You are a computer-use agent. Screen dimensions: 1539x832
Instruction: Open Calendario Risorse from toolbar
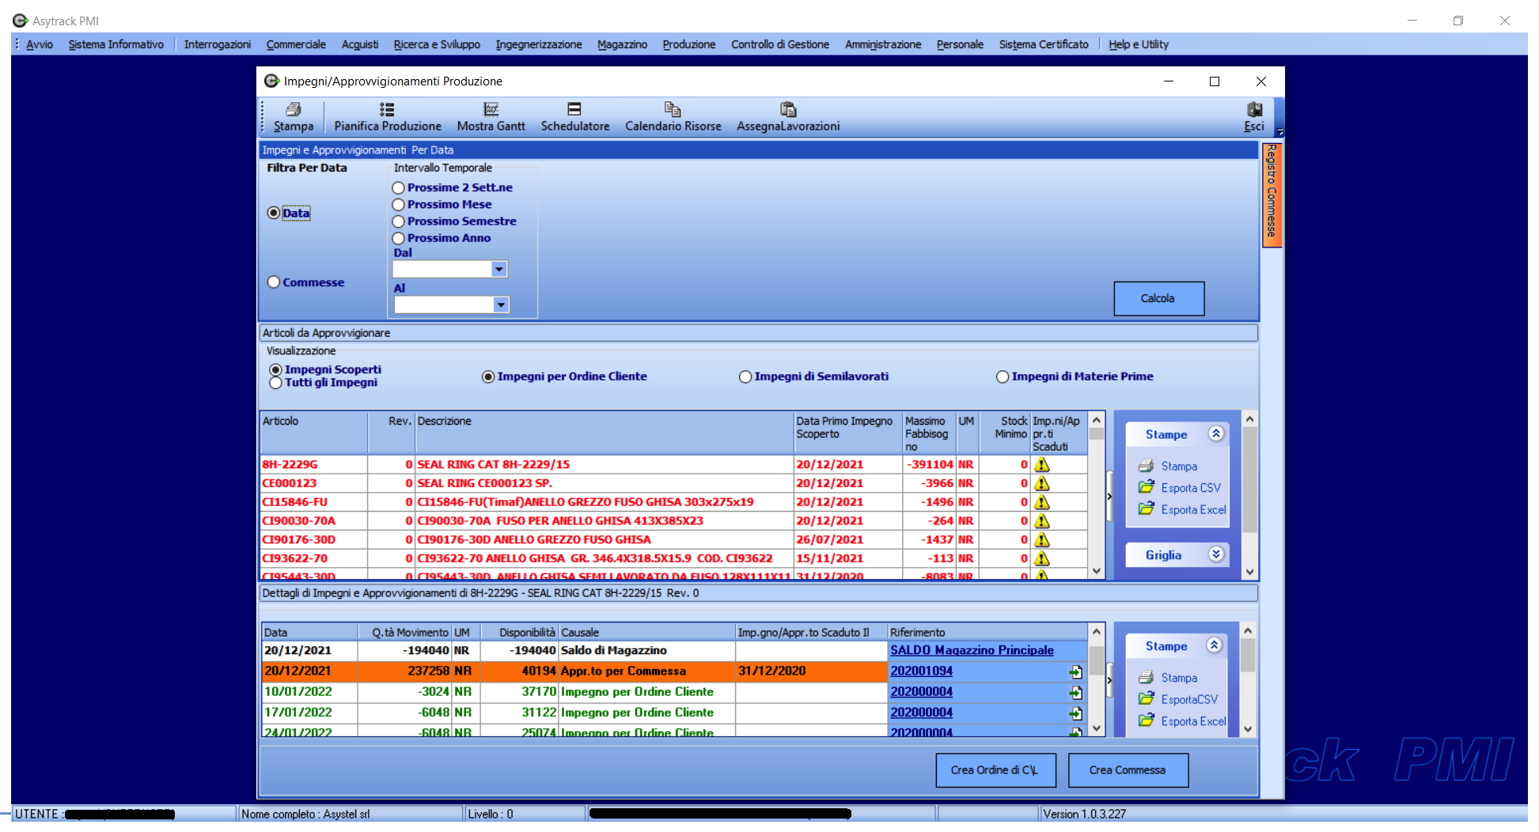point(673,117)
